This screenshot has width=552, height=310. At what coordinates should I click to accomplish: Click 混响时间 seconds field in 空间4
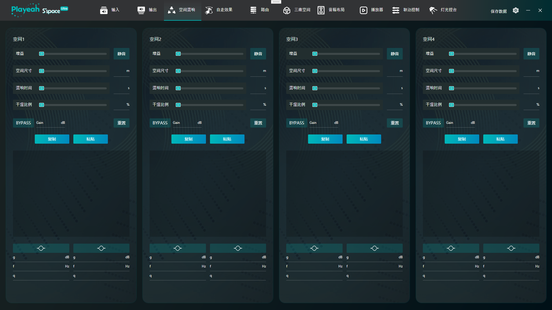pyautogui.click(x=531, y=88)
